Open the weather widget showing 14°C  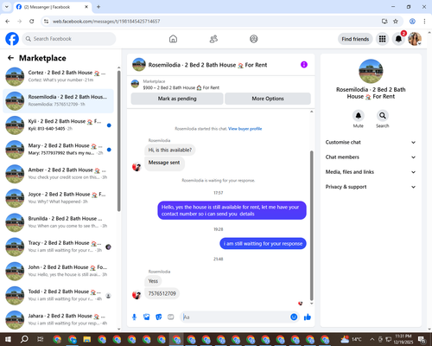351,339
